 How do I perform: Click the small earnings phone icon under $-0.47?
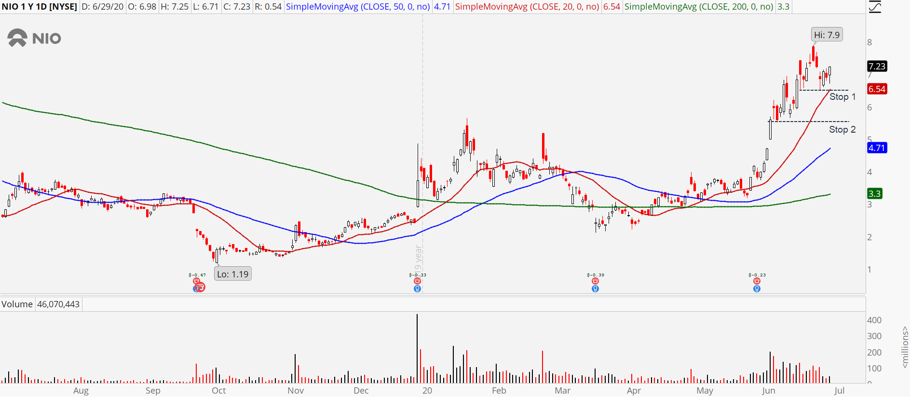[196, 281]
